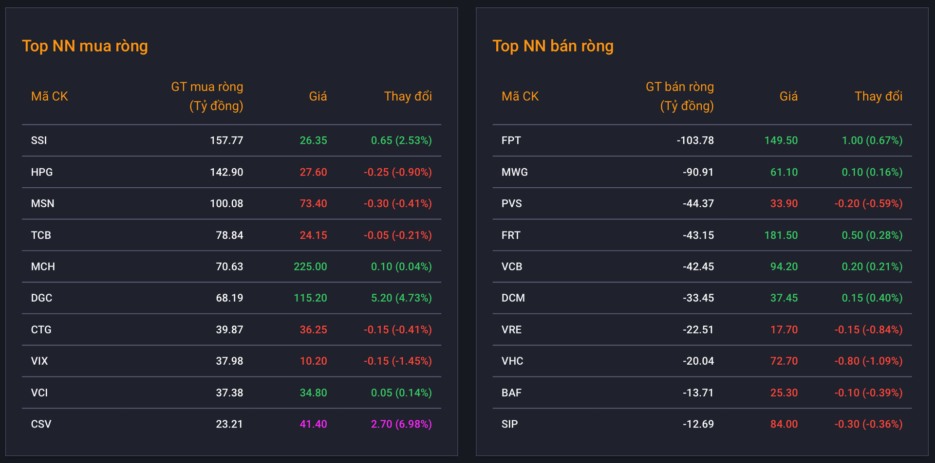Click HPG net buy value 142.90
Screen dimensions: 935x463
pos(226,172)
